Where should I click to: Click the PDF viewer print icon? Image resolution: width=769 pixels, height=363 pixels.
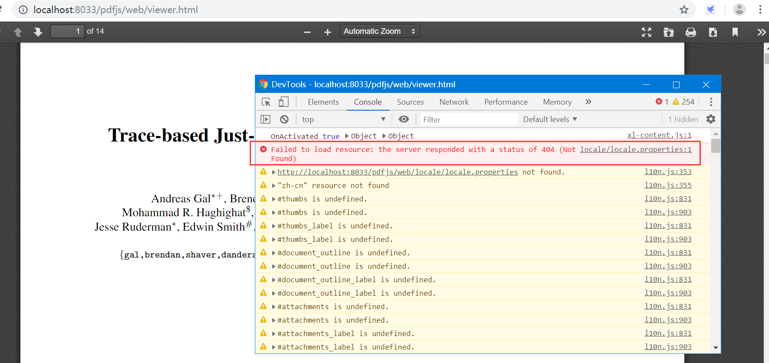[x=690, y=32]
